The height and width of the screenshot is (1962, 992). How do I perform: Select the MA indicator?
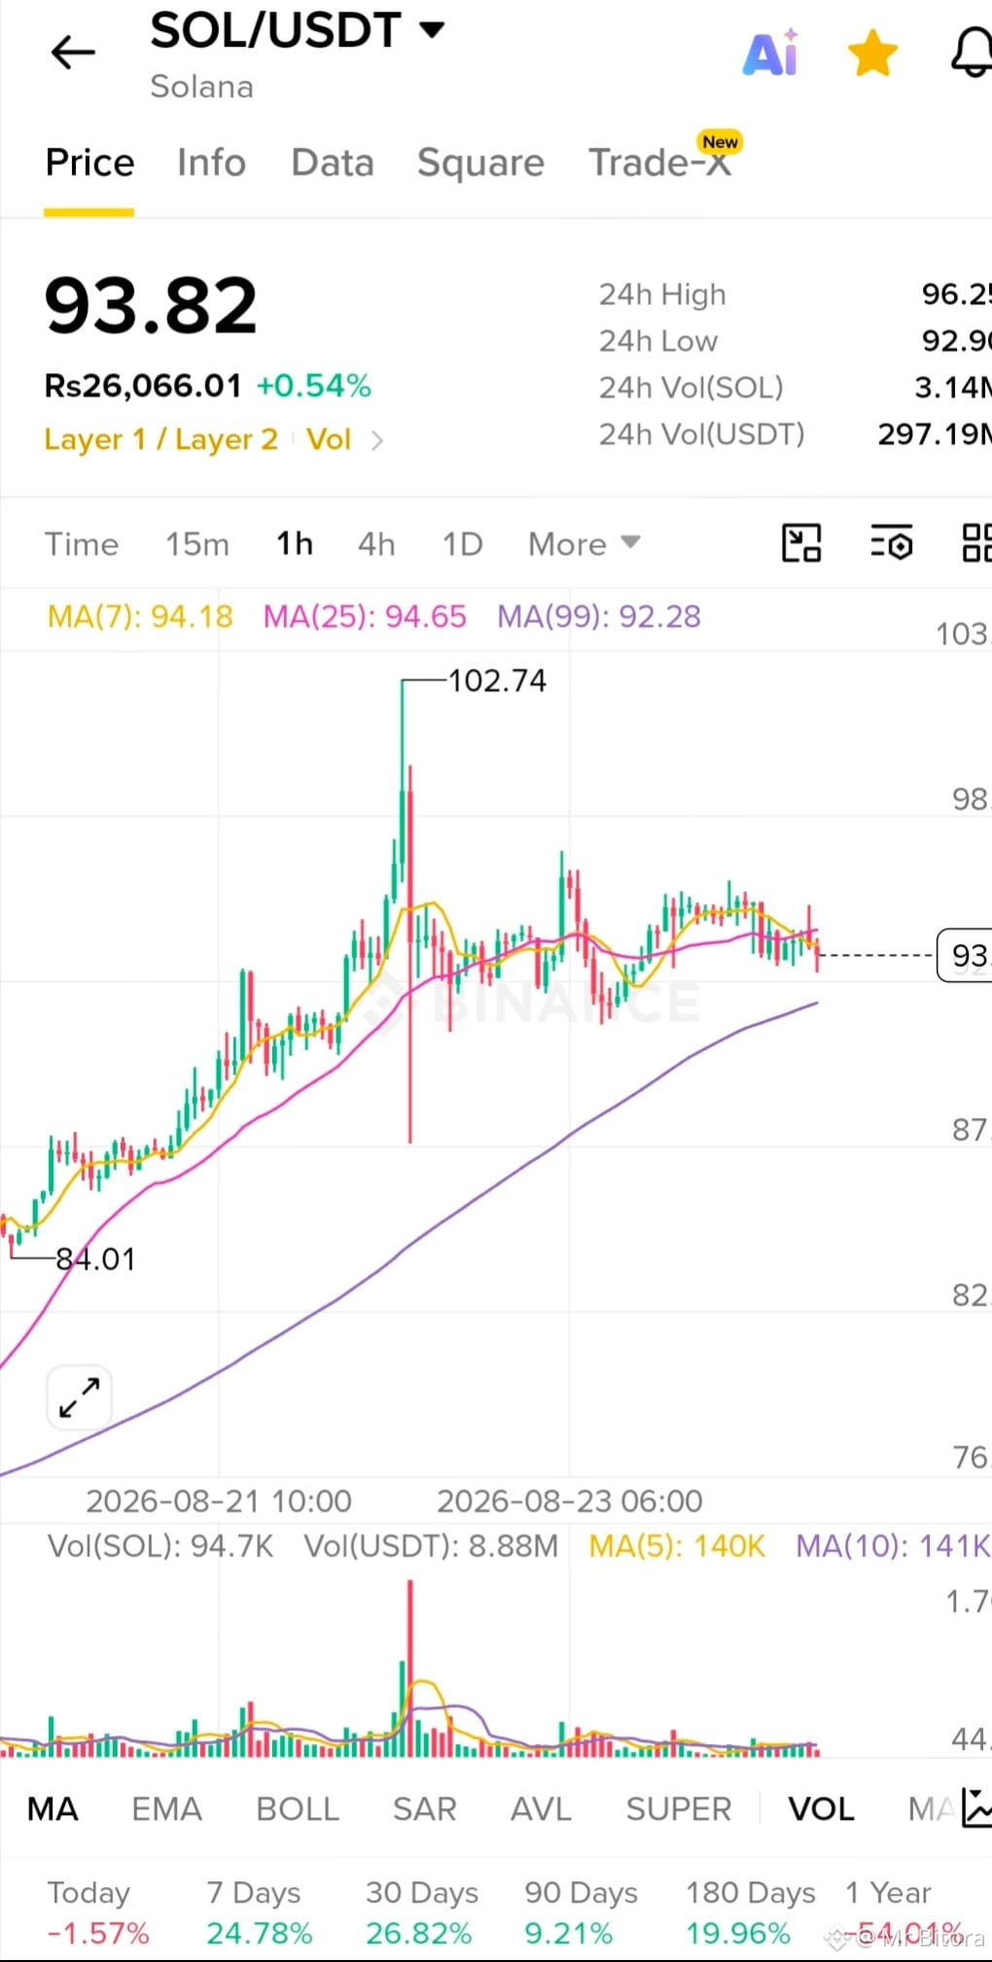(x=53, y=1809)
